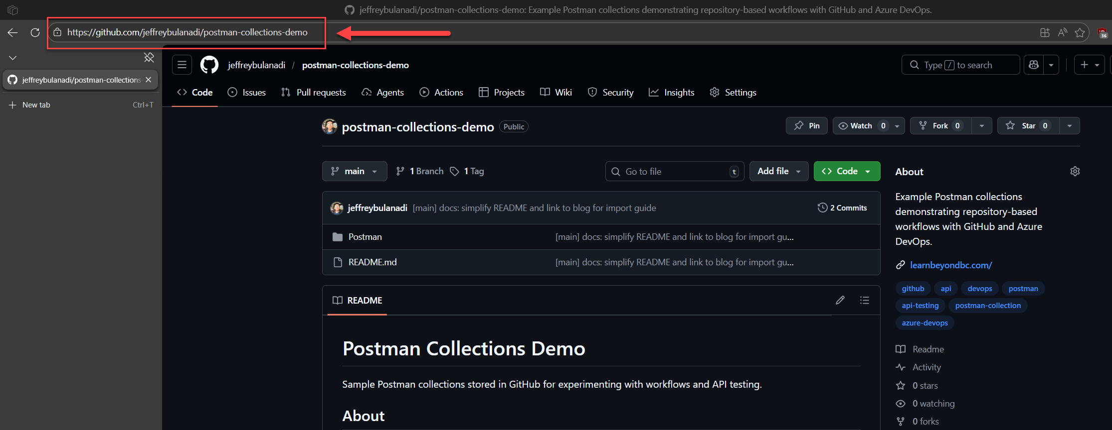Close the jeffreybulanadi/postman-collections tab
This screenshot has height=430, width=1112.
click(x=149, y=80)
